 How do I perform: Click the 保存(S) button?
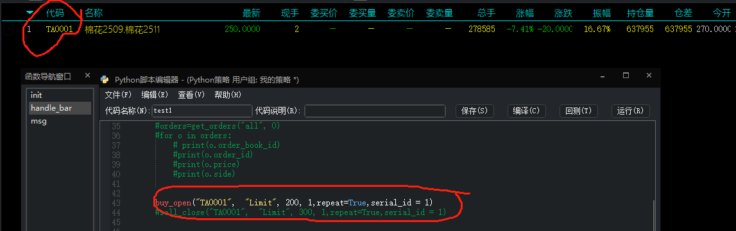click(475, 111)
